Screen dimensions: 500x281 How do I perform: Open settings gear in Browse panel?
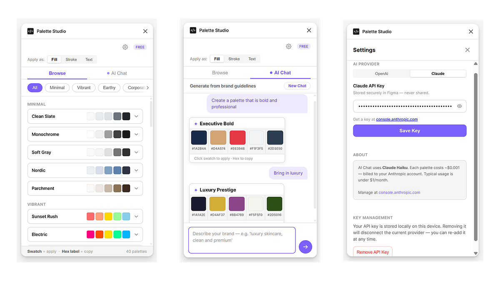pyautogui.click(x=125, y=47)
